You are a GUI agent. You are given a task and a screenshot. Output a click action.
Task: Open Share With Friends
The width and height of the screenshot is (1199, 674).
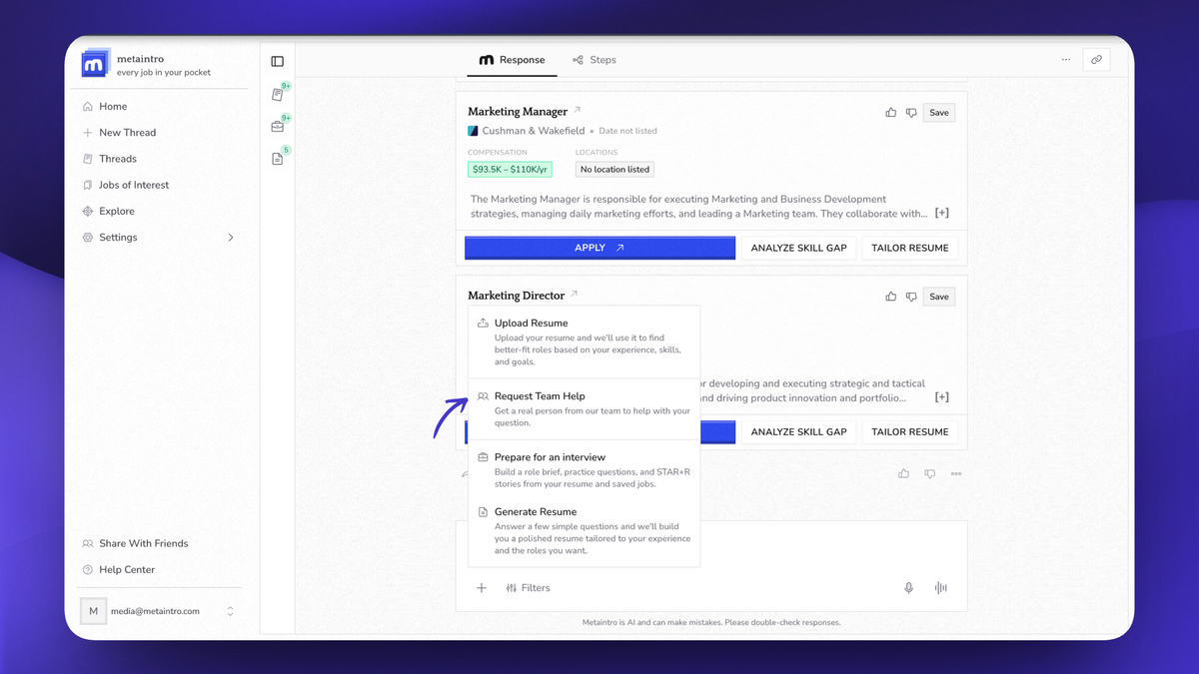click(x=135, y=543)
